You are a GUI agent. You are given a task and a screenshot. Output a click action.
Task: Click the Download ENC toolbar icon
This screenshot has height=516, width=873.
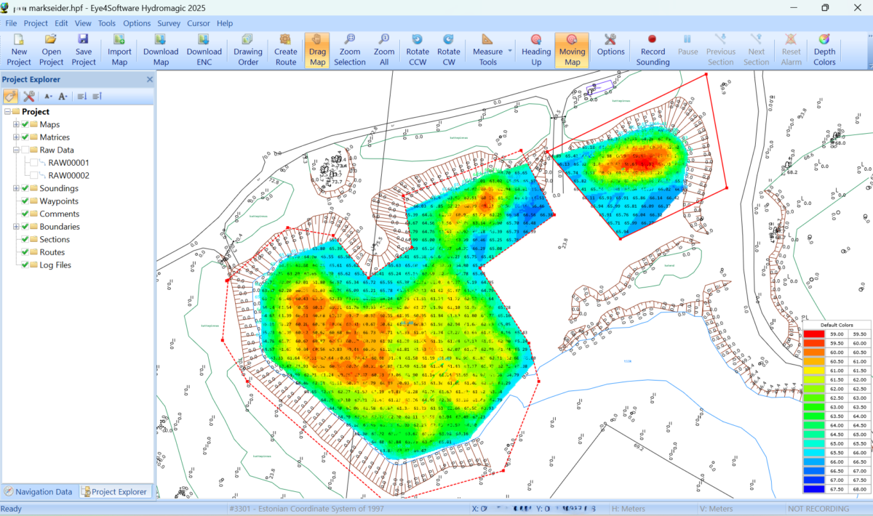click(x=204, y=50)
